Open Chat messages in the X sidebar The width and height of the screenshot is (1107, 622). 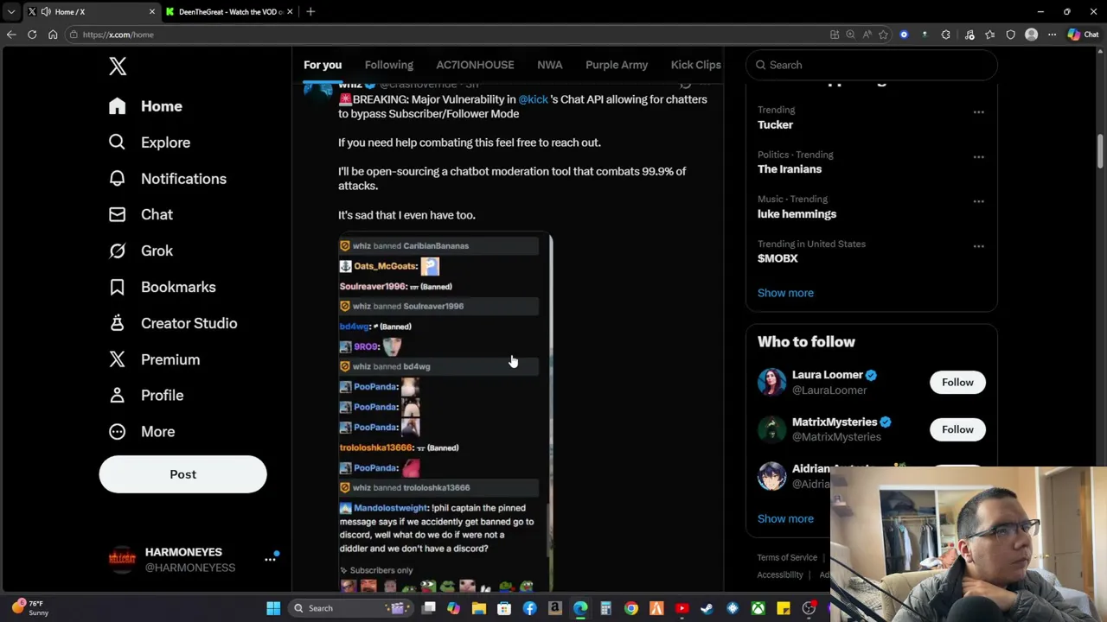(x=140, y=214)
